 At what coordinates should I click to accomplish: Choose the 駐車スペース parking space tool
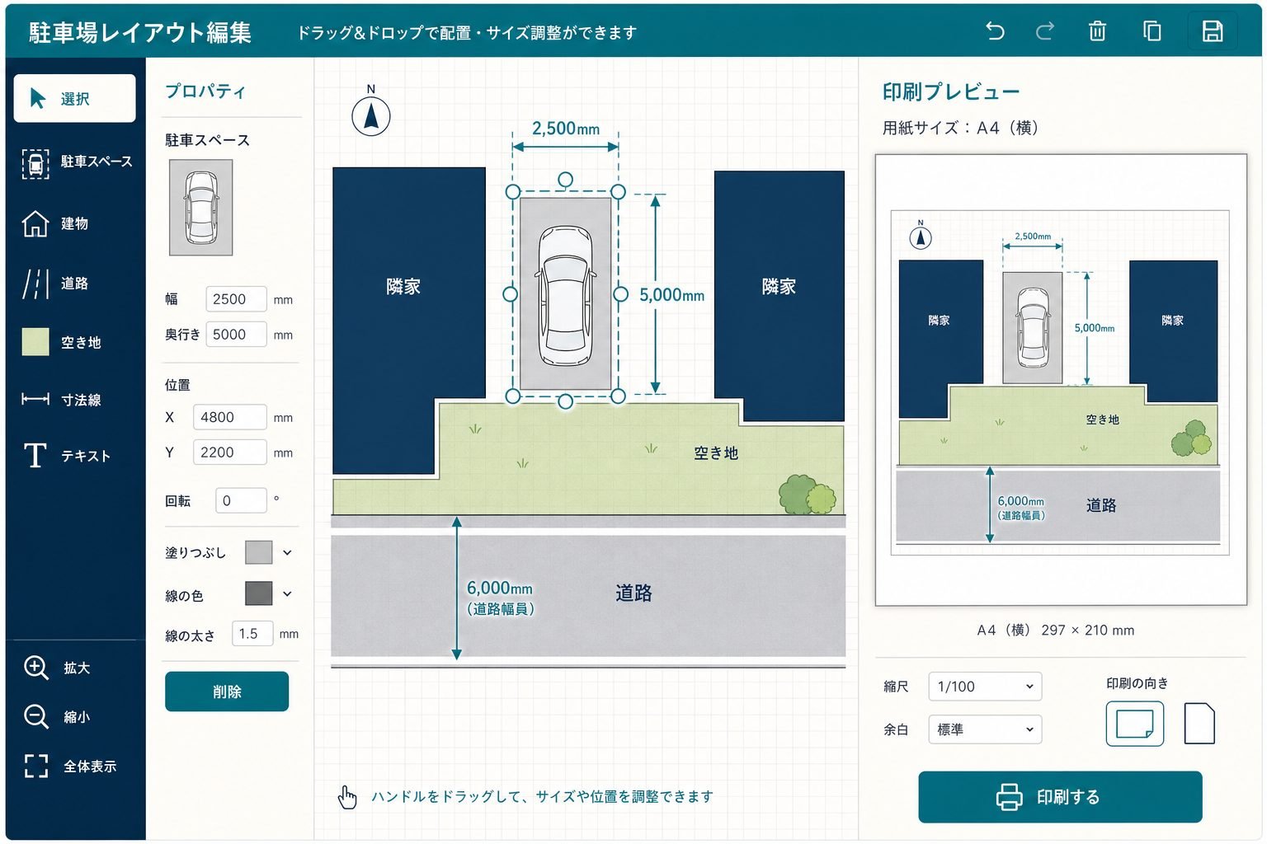pyautogui.click(x=77, y=162)
